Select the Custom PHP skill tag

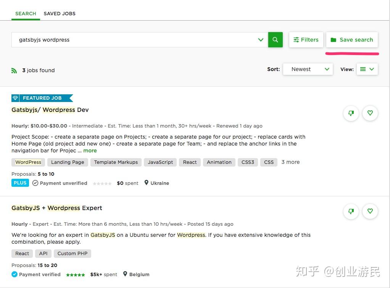[73, 254]
